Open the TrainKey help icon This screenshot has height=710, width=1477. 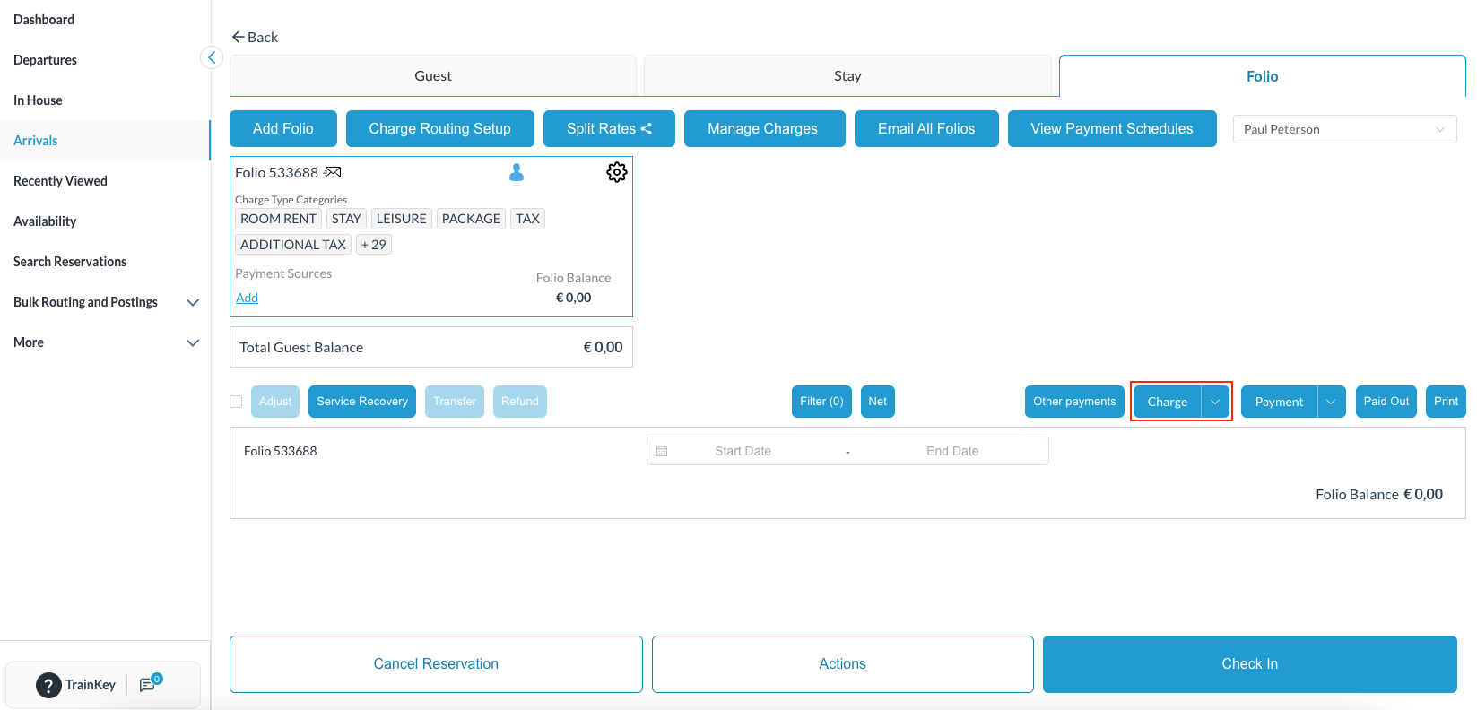point(48,685)
